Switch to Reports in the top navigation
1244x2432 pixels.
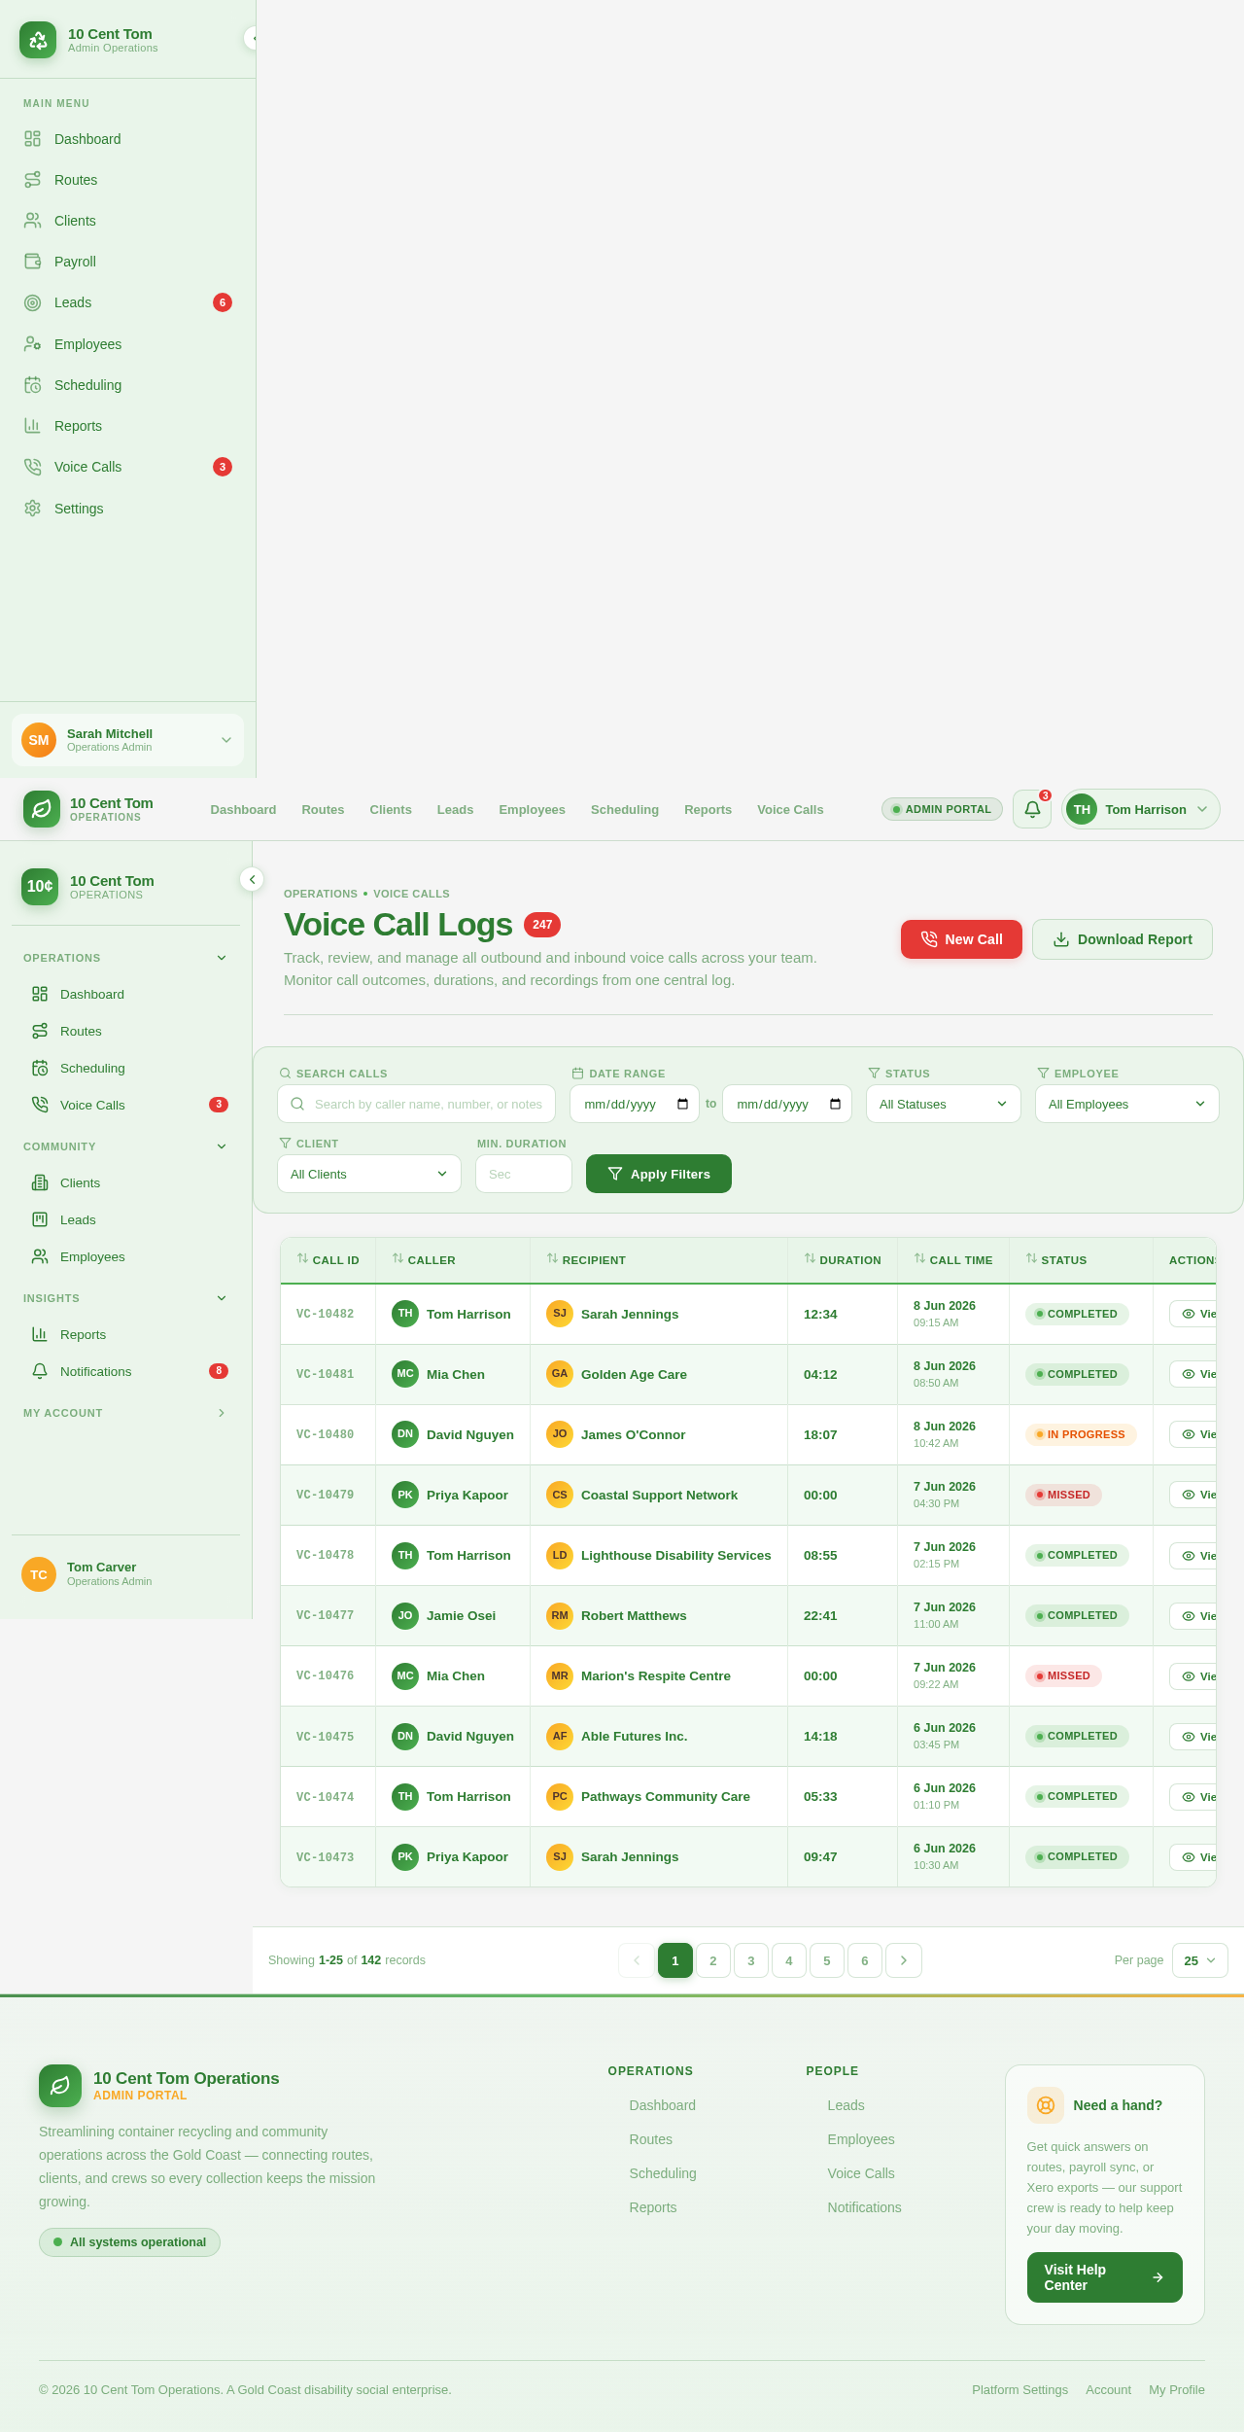coord(708,809)
